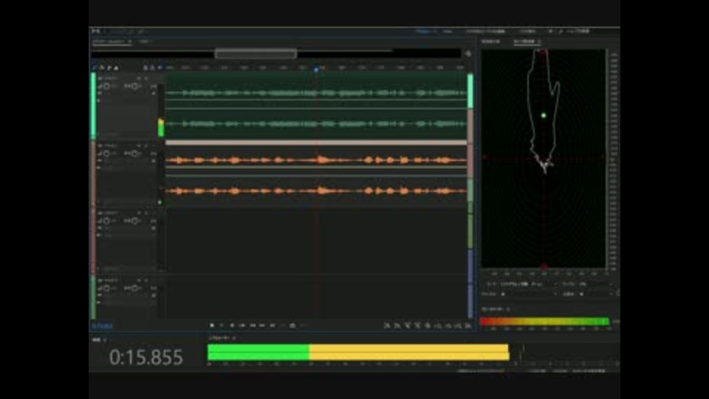709x399 pixels.
Task: Stop playback with the transport Stop button
Action: [212, 325]
